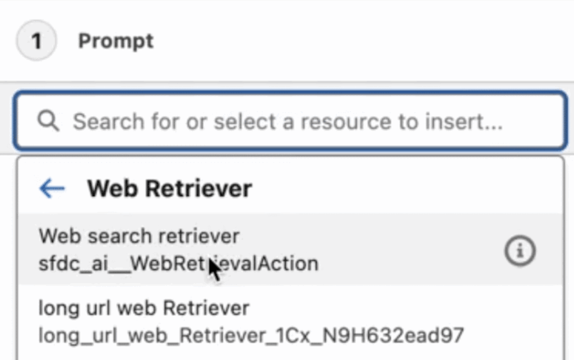Viewport: 574px width, 360px height.
Task: Click the sfdc_ai__WebRetrievalAction API name
Action: coord(178,264)
